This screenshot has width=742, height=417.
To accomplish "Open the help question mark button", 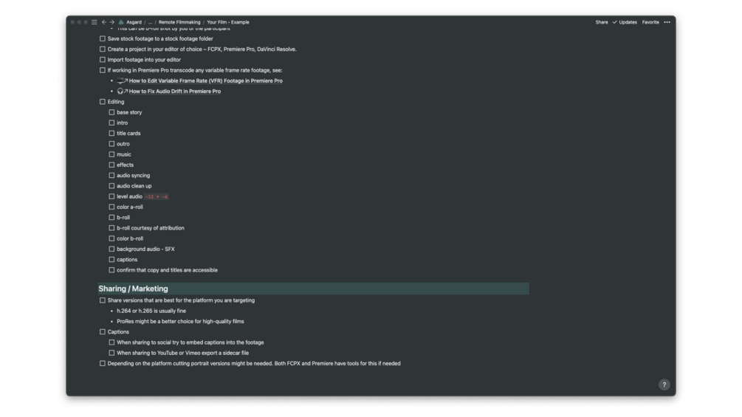I will click(x=664, y=385).
